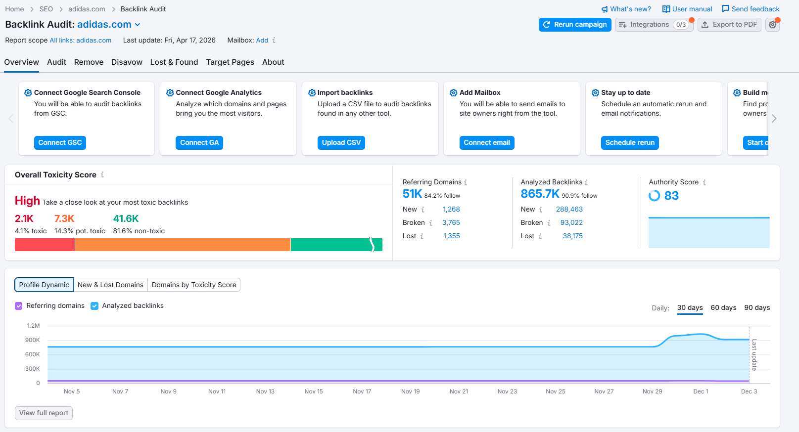799x432 pixels.
Task: Open the Lost & Found tab
Action: click(174, 62)
